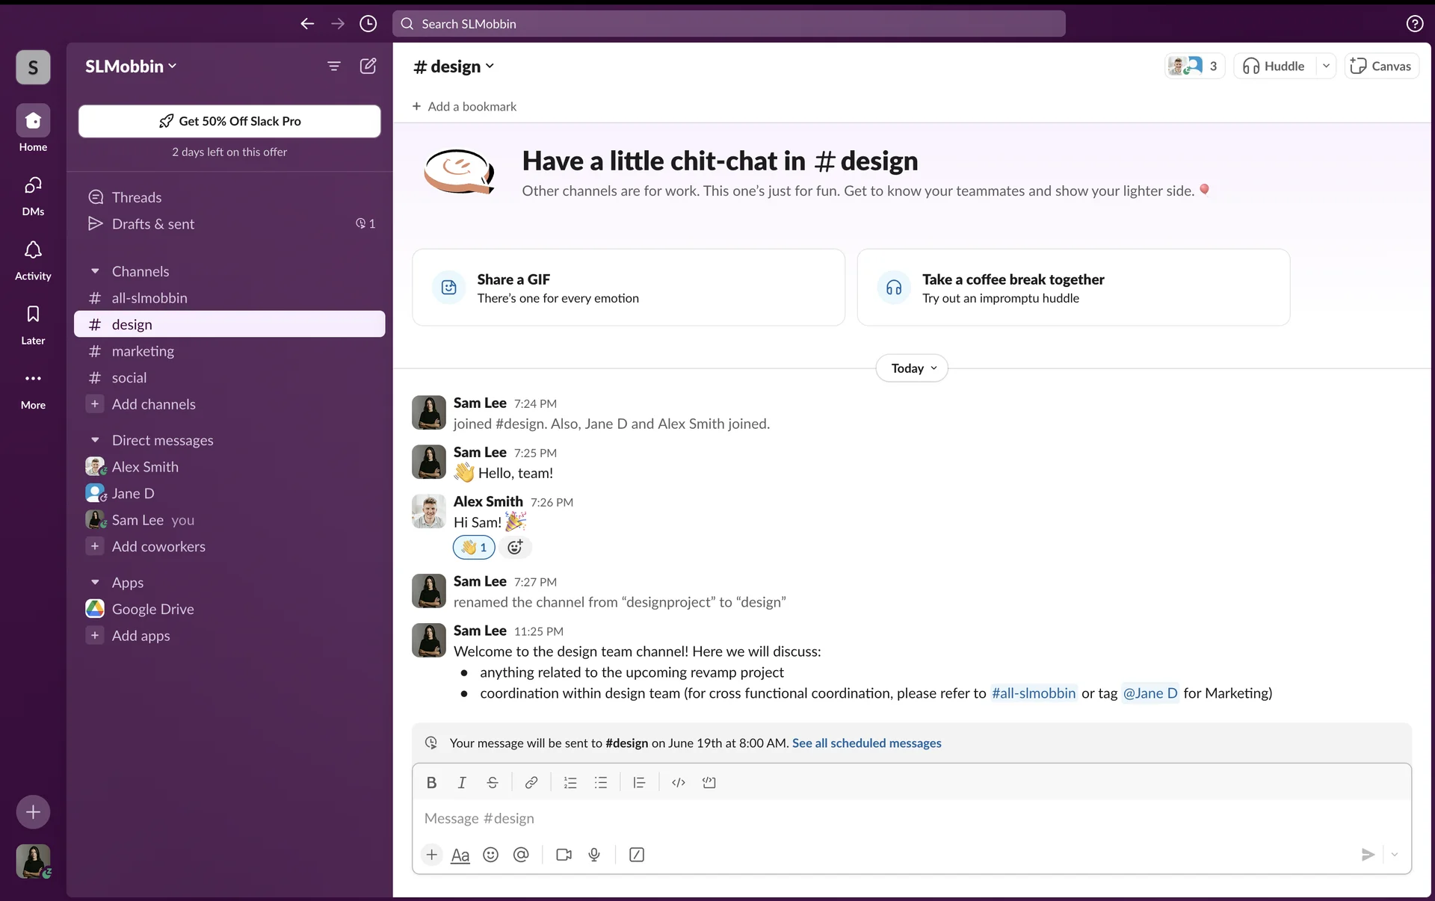Toggle text formatting with the Aa button
1435x901 pixels.
[460, 855]
